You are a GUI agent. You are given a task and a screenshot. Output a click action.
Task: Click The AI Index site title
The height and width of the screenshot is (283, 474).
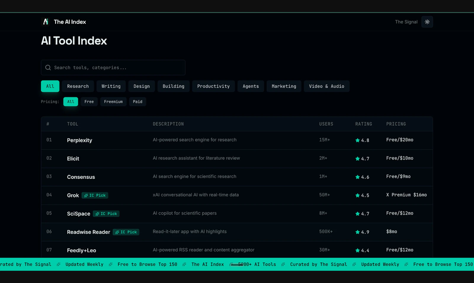(70, 22)
